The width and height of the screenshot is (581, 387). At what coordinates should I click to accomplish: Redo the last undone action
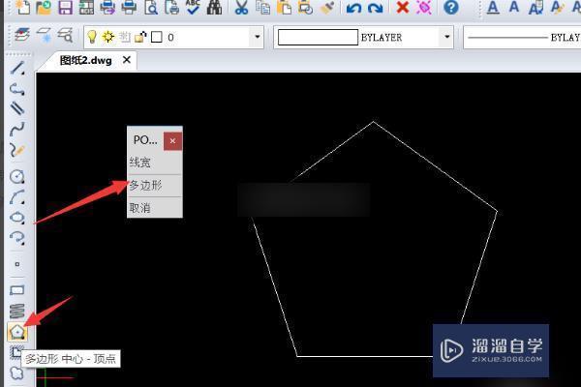tap(375, 8)
